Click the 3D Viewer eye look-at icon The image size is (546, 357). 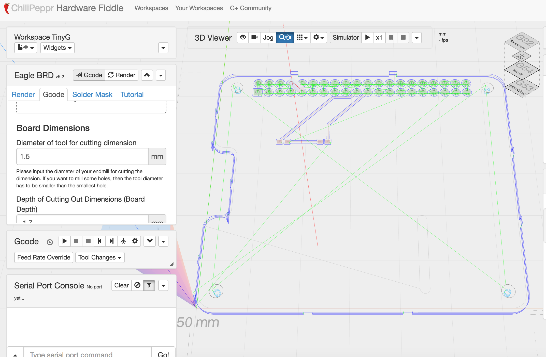[243, 38]
